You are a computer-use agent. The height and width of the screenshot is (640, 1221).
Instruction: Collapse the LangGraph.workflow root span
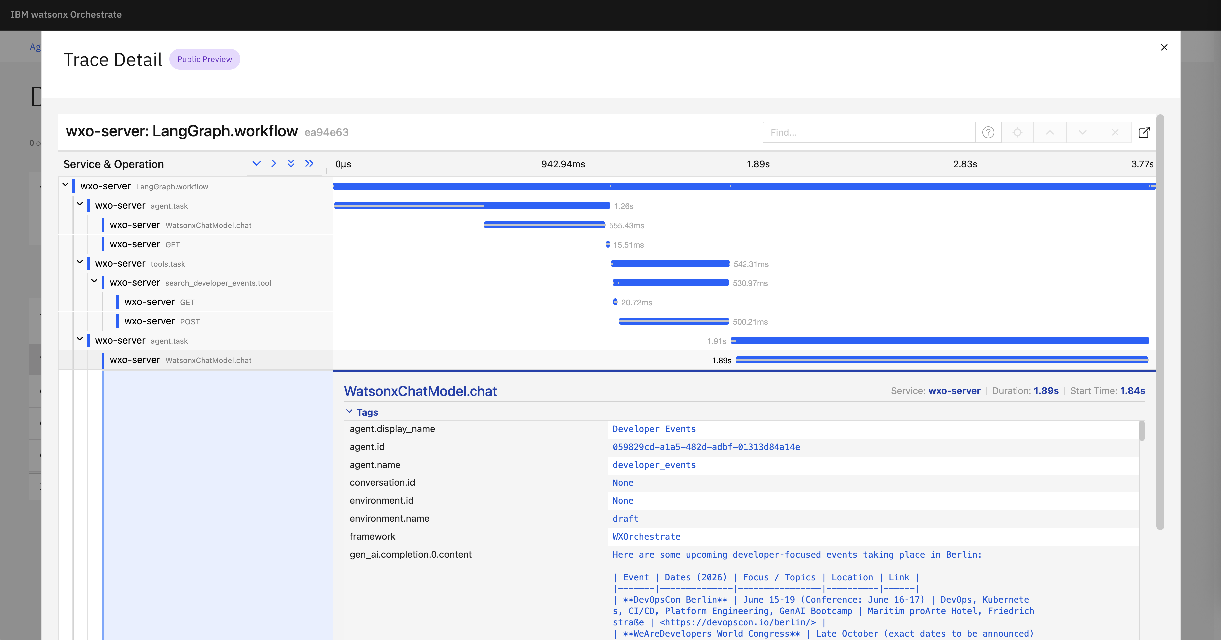click(x=66, y=185)
